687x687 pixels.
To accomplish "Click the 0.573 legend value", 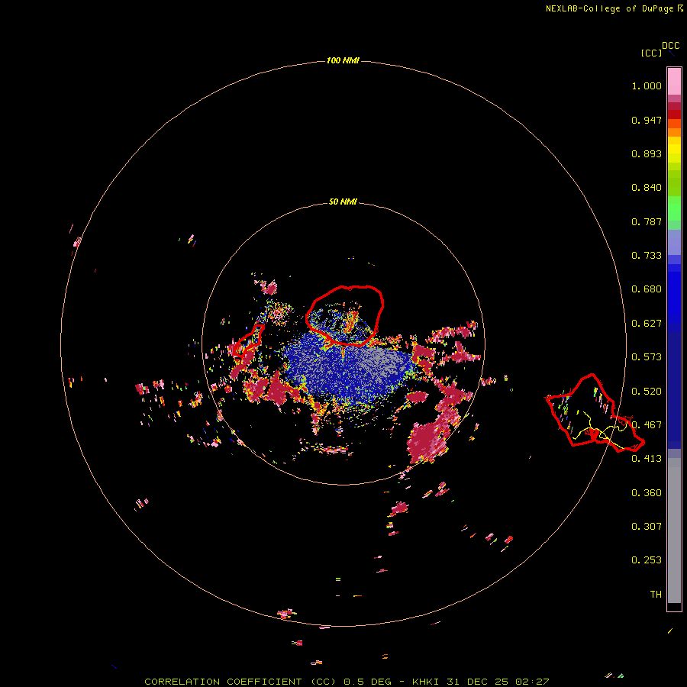I will tap(647, 357).
